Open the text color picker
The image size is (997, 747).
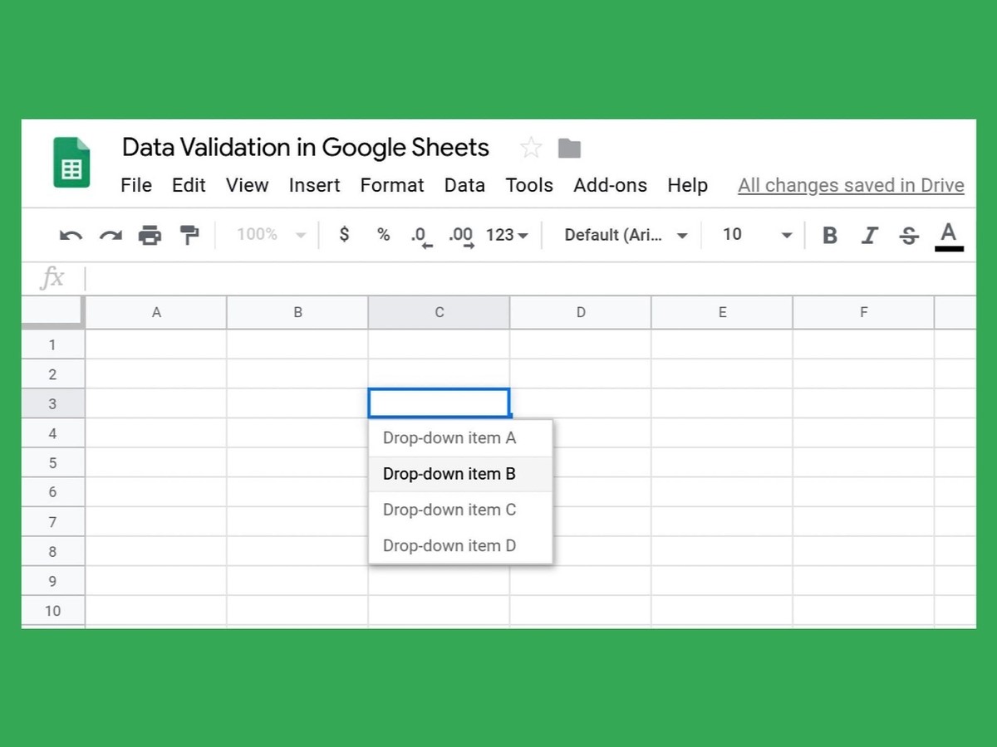coord(949,236)
